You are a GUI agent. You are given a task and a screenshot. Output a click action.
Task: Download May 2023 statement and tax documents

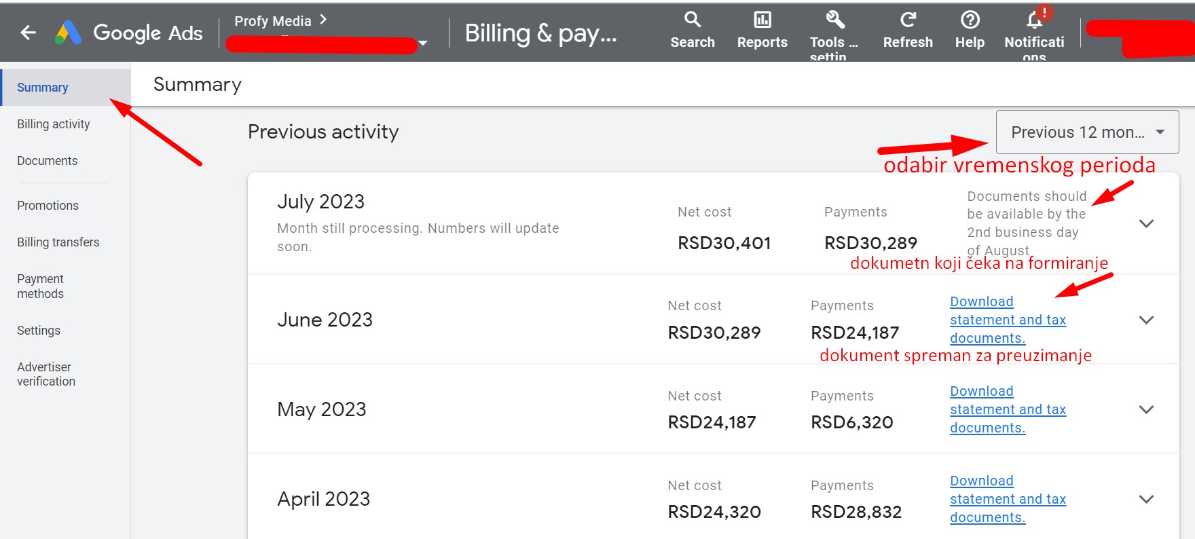point(1007,409)
